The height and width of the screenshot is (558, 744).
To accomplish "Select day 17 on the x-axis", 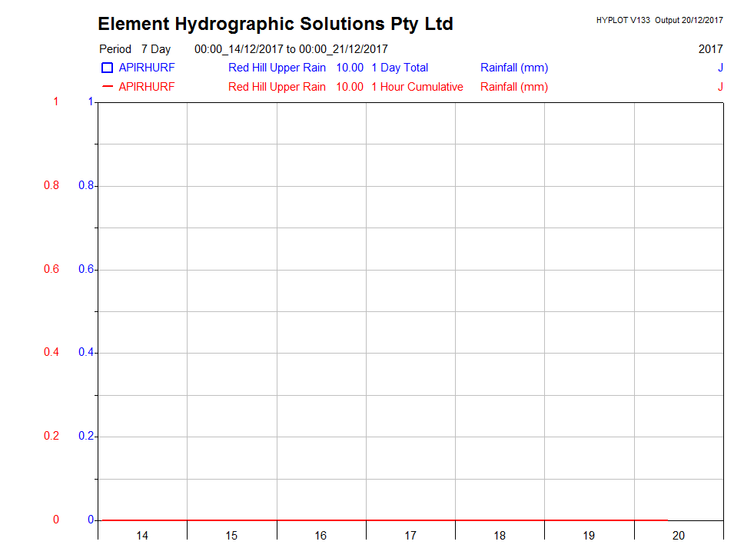I will click(410, 535).
